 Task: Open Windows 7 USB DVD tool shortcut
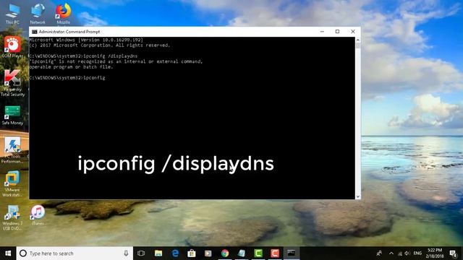(x=12, y=217)
